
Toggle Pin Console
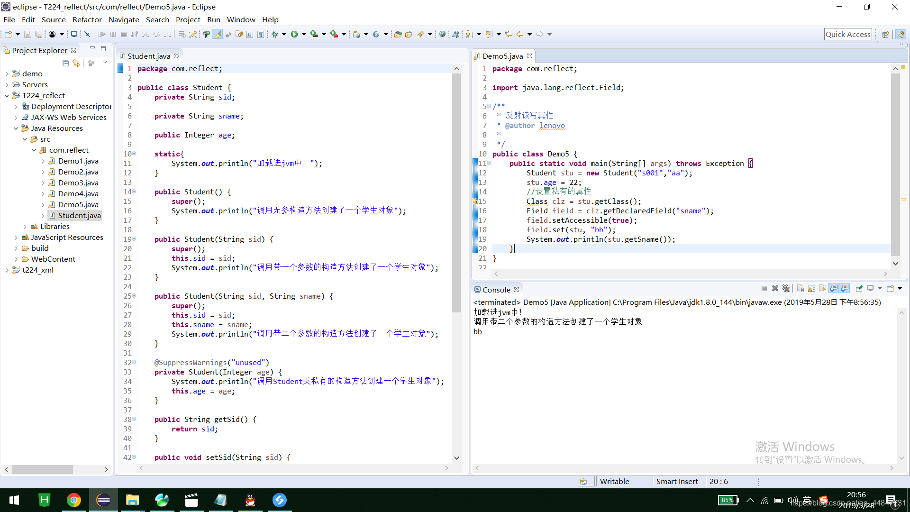(859, 288)
